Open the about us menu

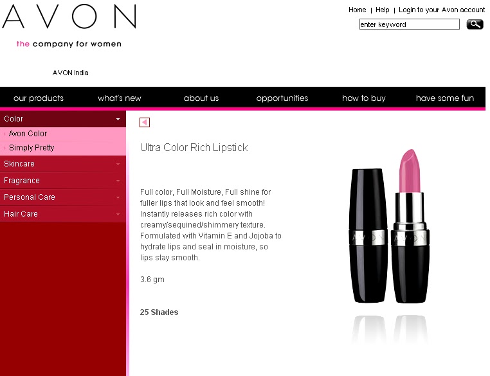point(201,98)
